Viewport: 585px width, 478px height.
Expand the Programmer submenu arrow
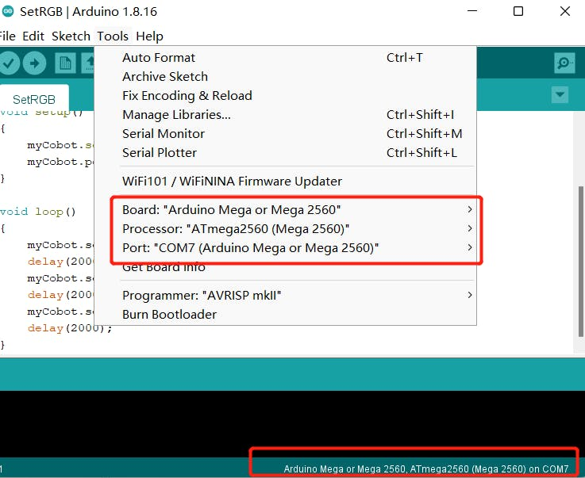coord(470,295)
